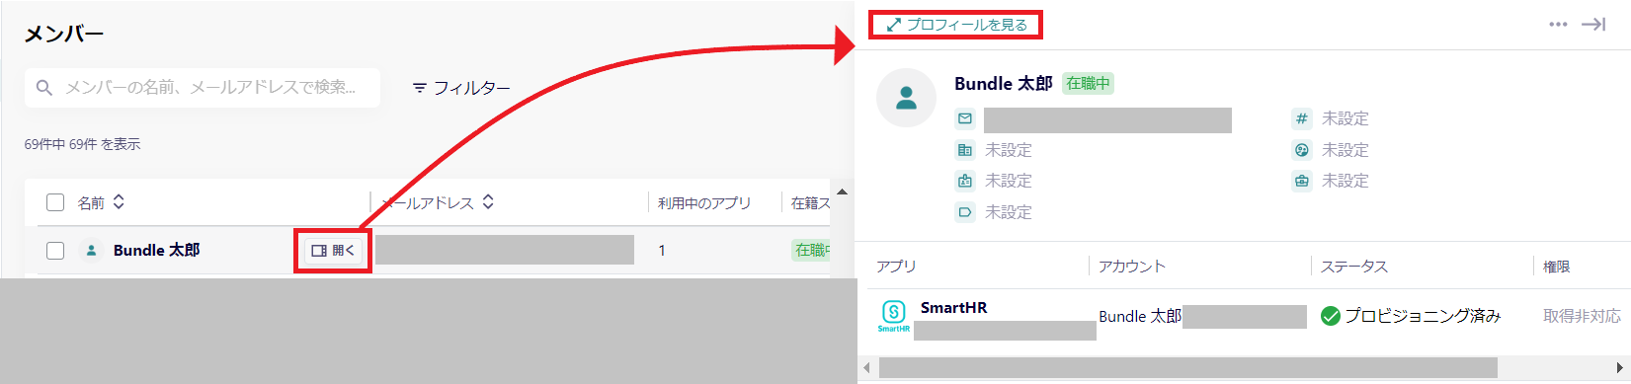Click the アプリ column header
The width and height of the screenshot is (1631, 384).
(x=896, y=267)
